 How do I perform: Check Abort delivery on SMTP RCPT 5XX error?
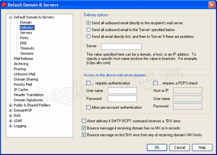point(84,121)
